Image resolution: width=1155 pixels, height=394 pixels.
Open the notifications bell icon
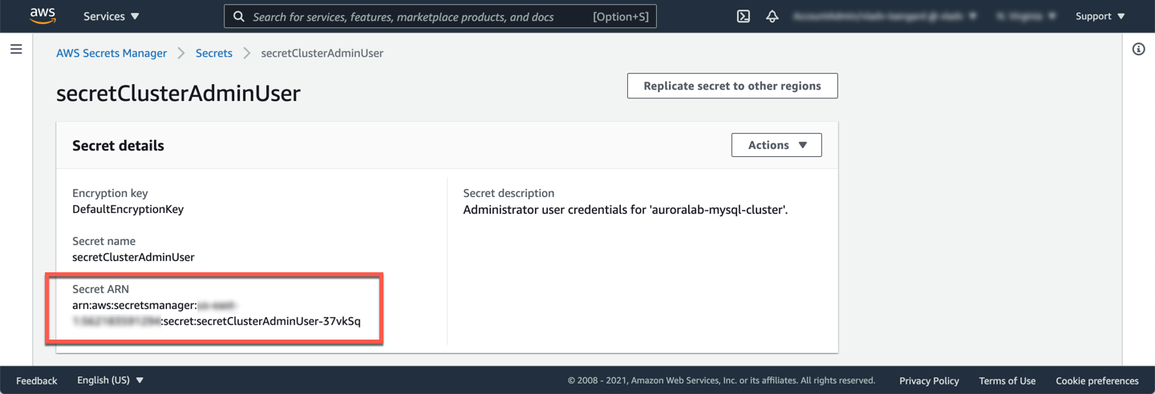tap(772, 16)
